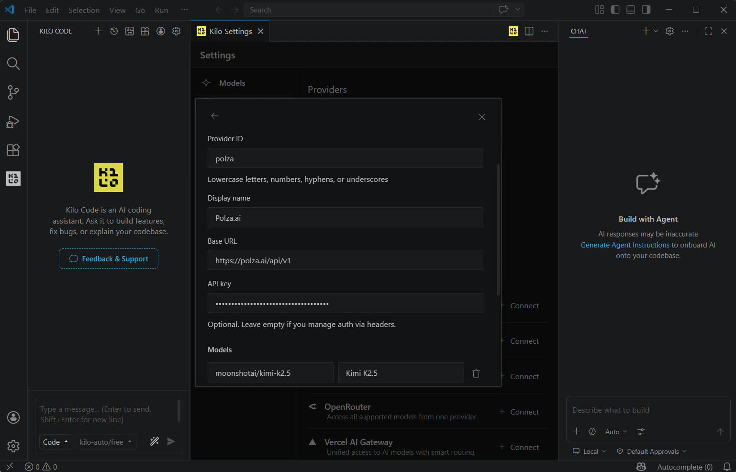
Task: Open Chat settings gear icon
Action: click(x=670, y=31)
